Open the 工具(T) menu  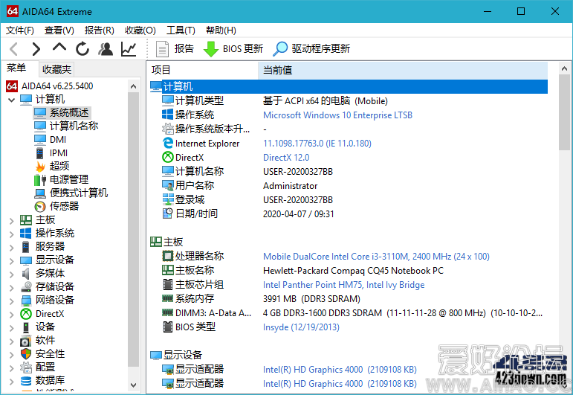[x=181, y=30]
